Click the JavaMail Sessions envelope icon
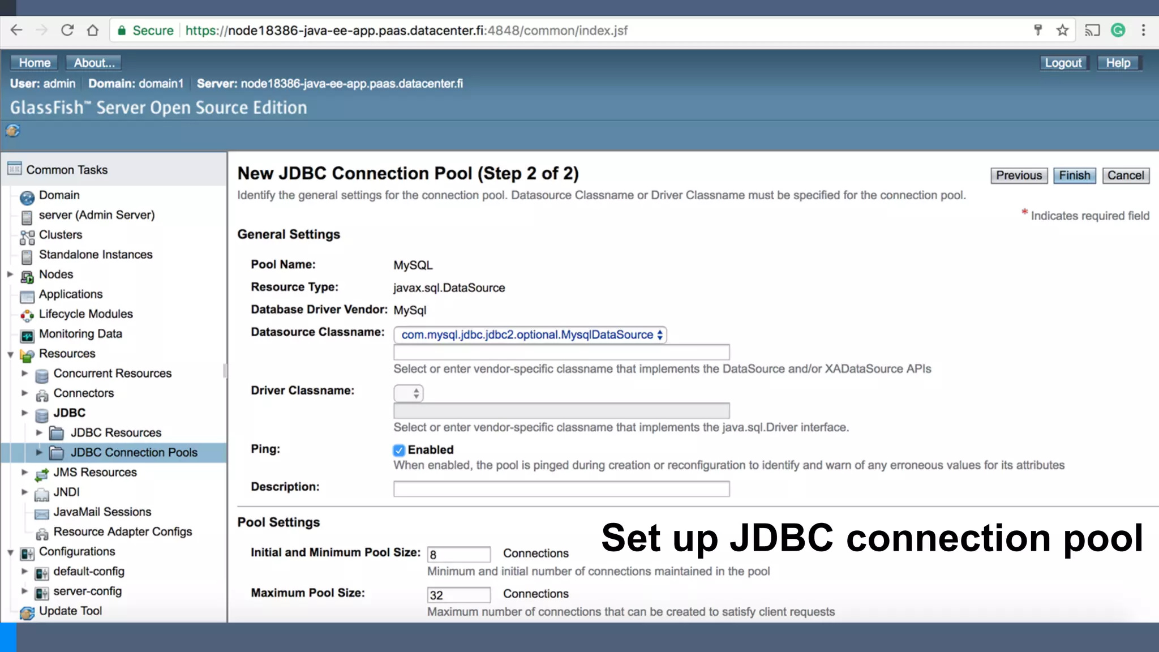This screenshot has width=1159, height=652. coord(42,514)
